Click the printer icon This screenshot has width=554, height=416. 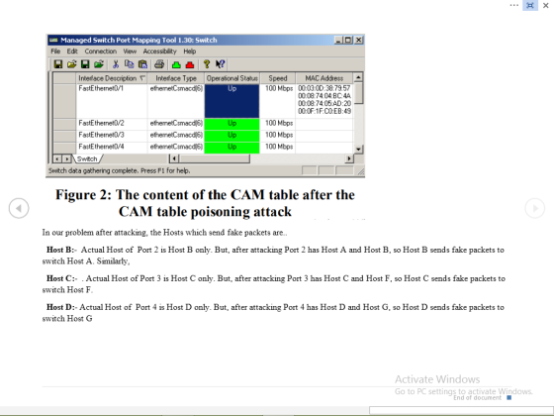point(159,64)
